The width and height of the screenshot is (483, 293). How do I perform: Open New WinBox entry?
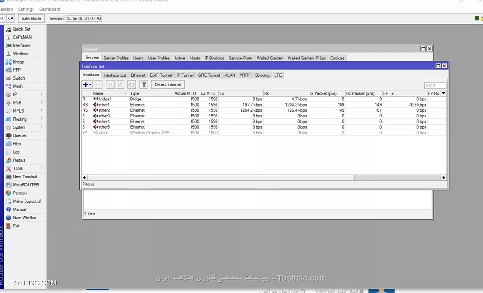point(25,218)
